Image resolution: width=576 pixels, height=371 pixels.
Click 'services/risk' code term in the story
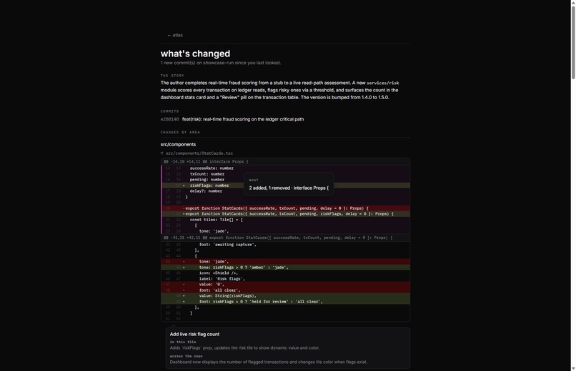click(383, 83)
